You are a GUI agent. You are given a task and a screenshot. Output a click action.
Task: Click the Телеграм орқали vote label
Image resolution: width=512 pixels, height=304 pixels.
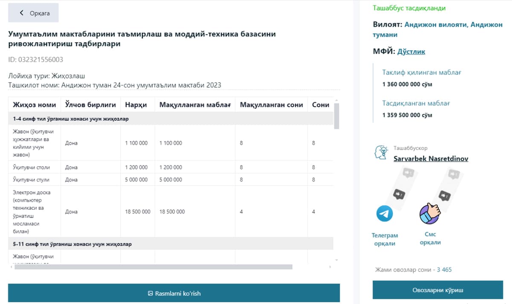384,239
